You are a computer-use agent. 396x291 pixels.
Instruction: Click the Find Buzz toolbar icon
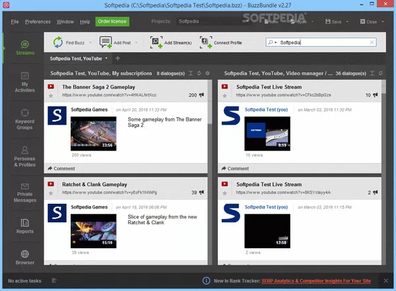tap(58, 42)
